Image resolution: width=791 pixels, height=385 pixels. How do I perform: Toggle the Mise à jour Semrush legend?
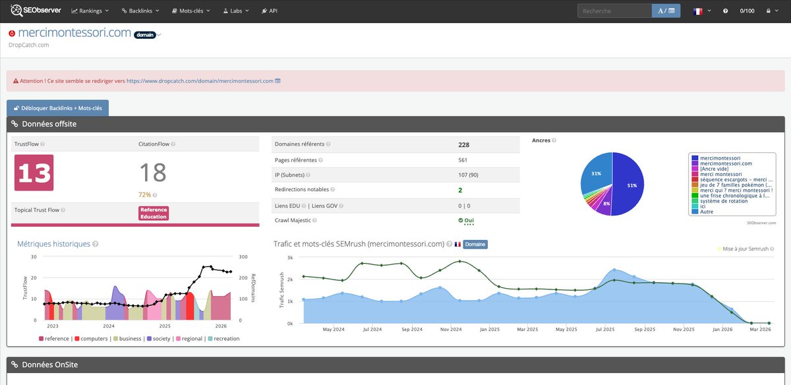(745, 249)
